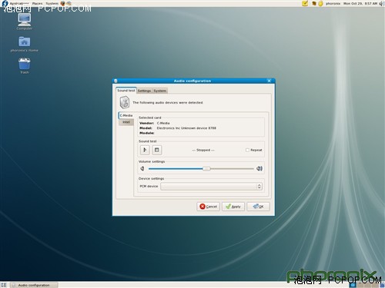This screenshot has width=385, height=288.
Task: Select the C-Media sound card
Action: point(126,115)
